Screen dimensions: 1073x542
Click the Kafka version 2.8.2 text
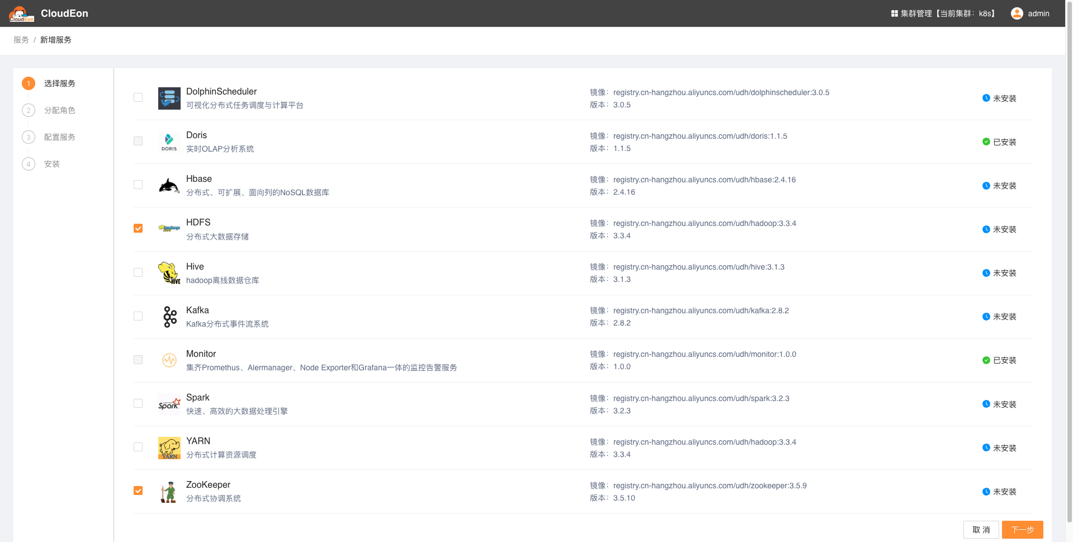(x=622, y=323)
